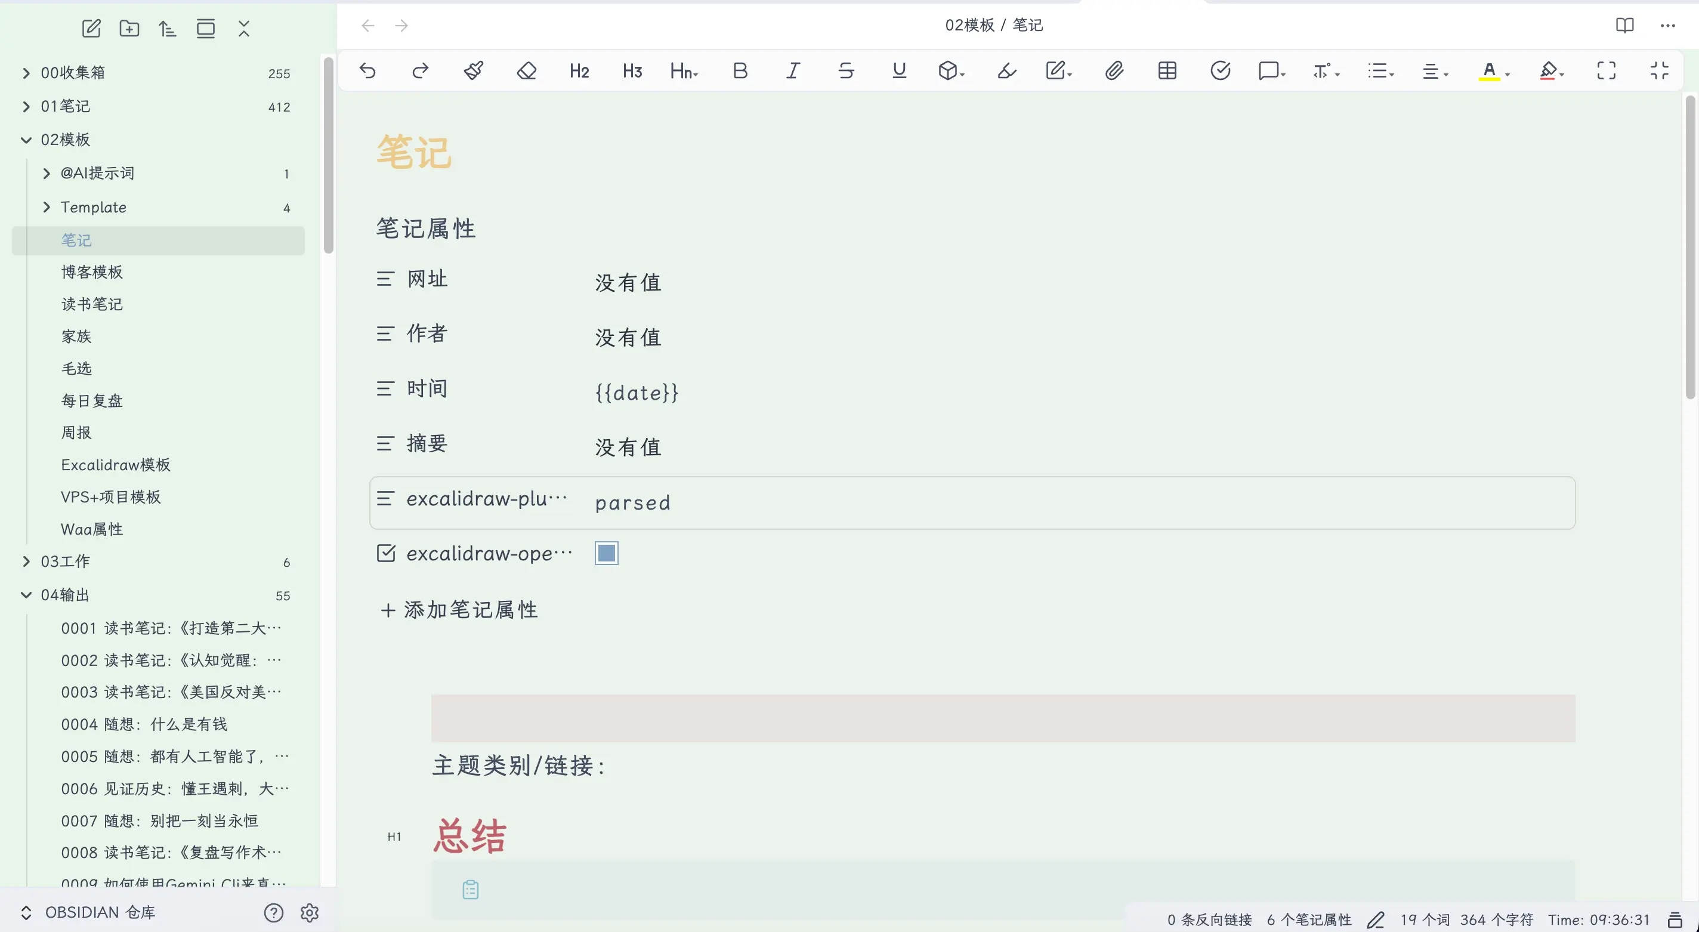Click the attachment paperclip icon
This screenshot has width=1699, height=932.
(1114, 70)
